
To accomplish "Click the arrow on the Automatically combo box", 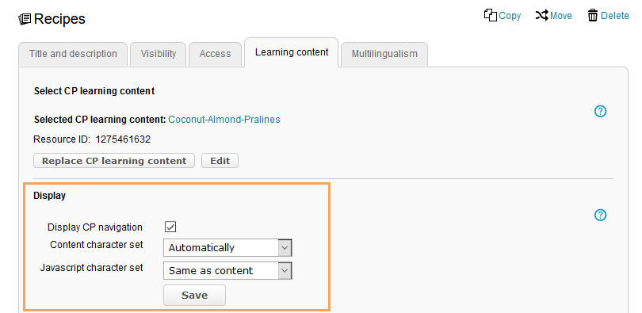I will coord(285,247).
